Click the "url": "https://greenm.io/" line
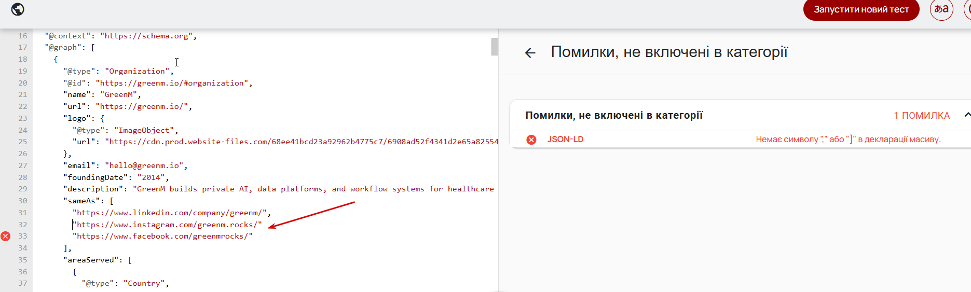Viewport: 971px width, 292px height. click(x=128, y=106)
